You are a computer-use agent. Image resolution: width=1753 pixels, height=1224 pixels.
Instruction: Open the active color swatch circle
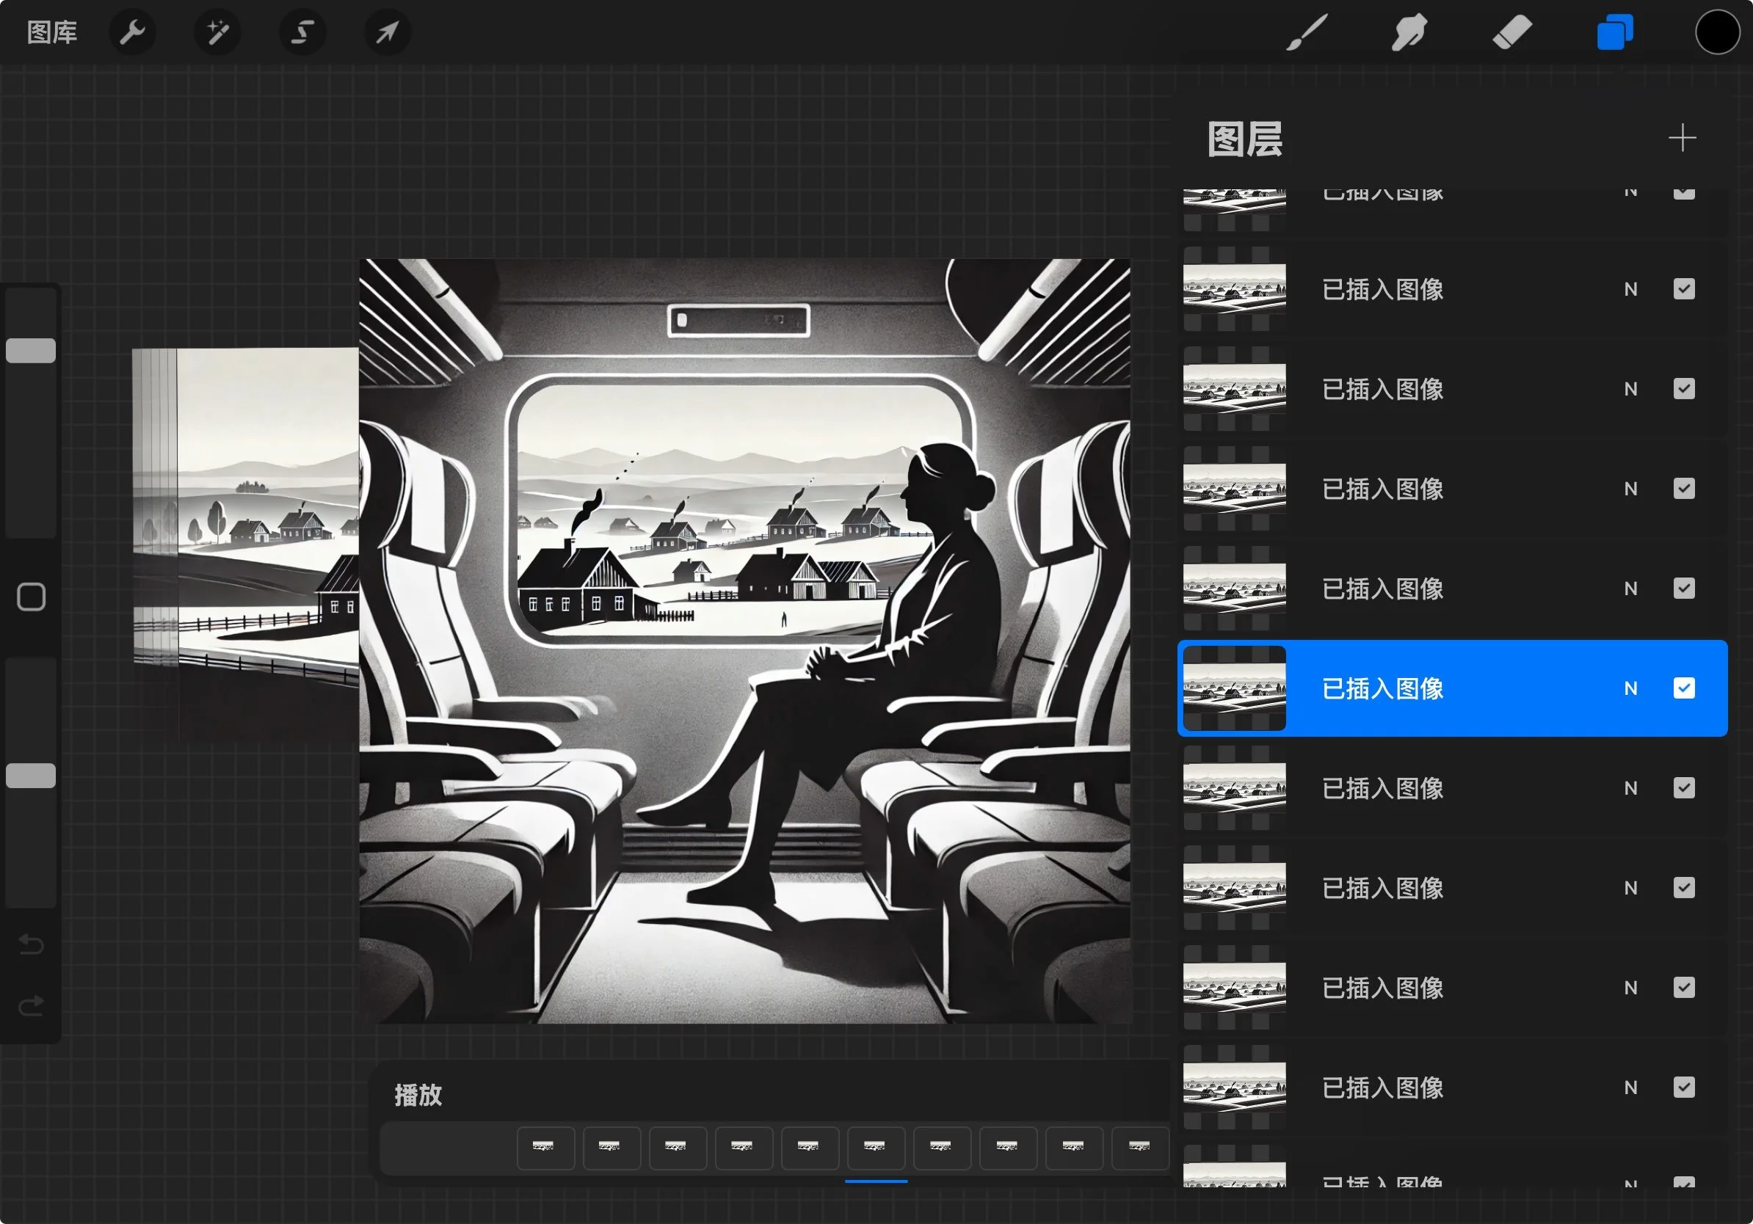pyautogui.click(x=1716, y=32)
